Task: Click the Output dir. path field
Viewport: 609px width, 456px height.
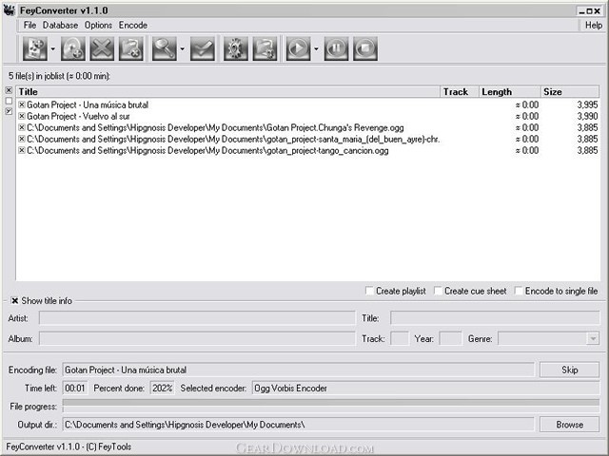Action: tap(298, 425)
